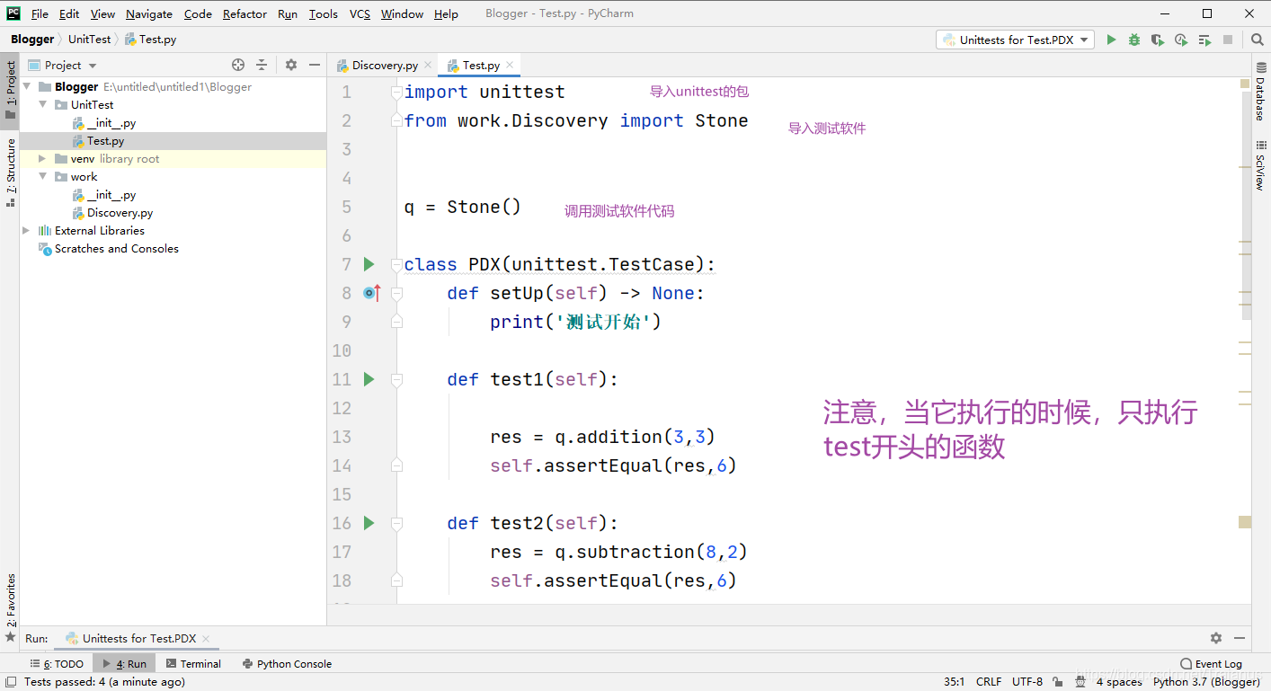1271x691 pixels.
Task: Click the UTF-8 encoding widget
Action: click(x=1027, y=682)
